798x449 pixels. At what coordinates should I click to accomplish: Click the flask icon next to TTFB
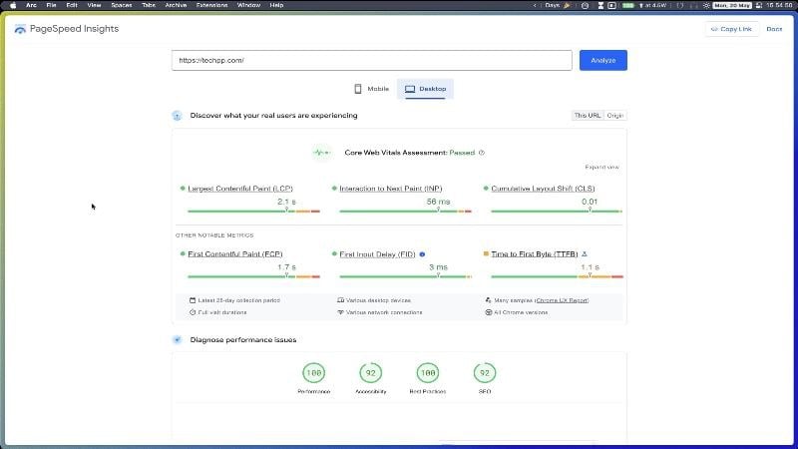(x=585, y=253)
